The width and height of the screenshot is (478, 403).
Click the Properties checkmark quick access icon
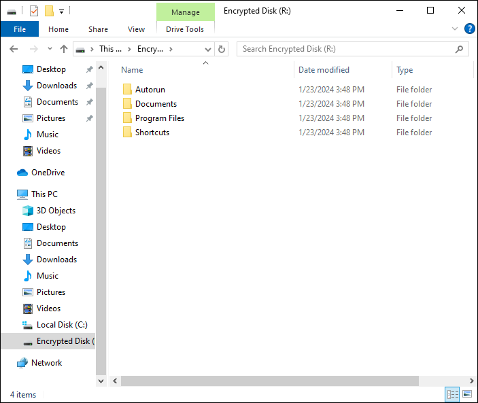[x=34, y=12]
